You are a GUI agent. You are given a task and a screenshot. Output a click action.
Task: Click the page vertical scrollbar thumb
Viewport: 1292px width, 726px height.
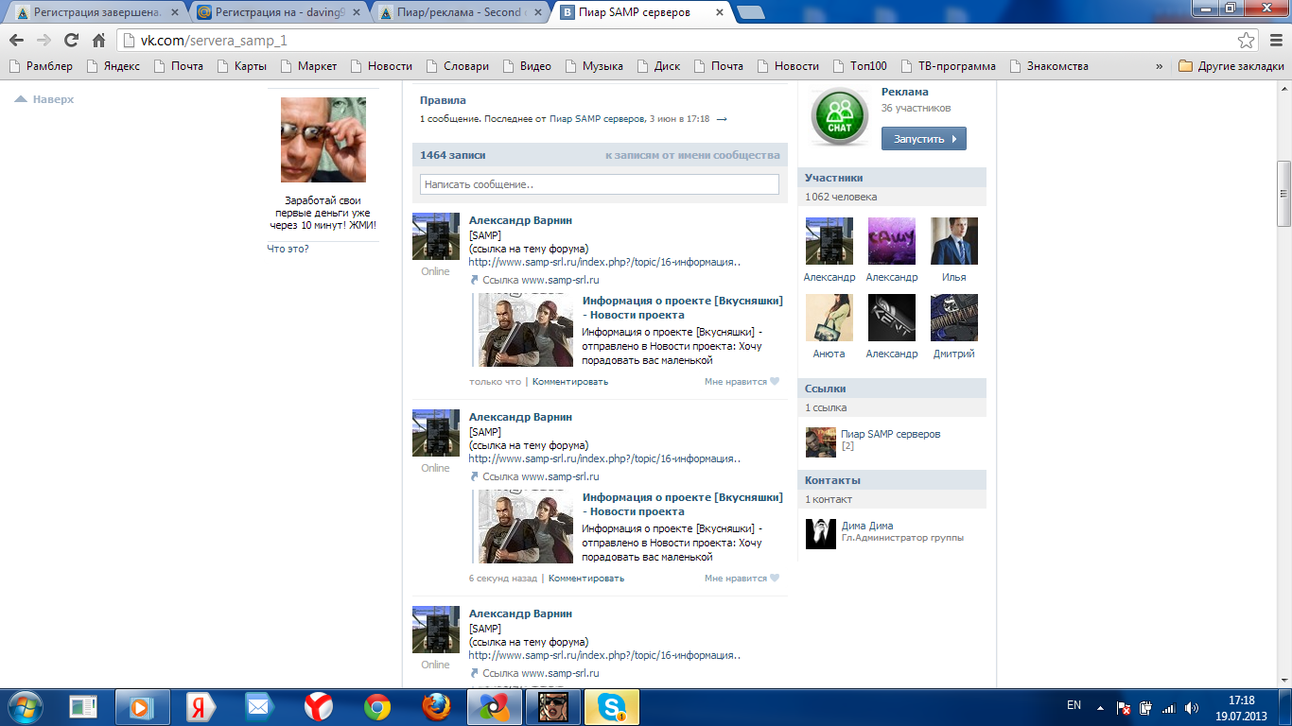click(1283, 194)
